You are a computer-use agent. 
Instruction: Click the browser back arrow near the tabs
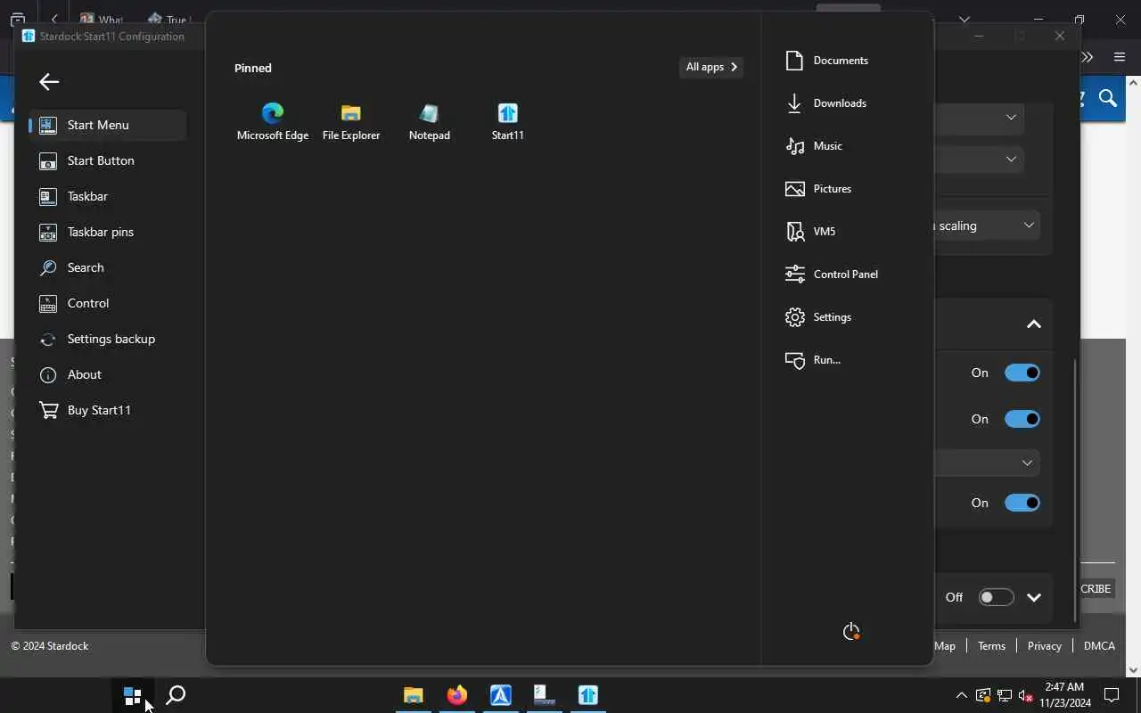click(x=55, y=19)
